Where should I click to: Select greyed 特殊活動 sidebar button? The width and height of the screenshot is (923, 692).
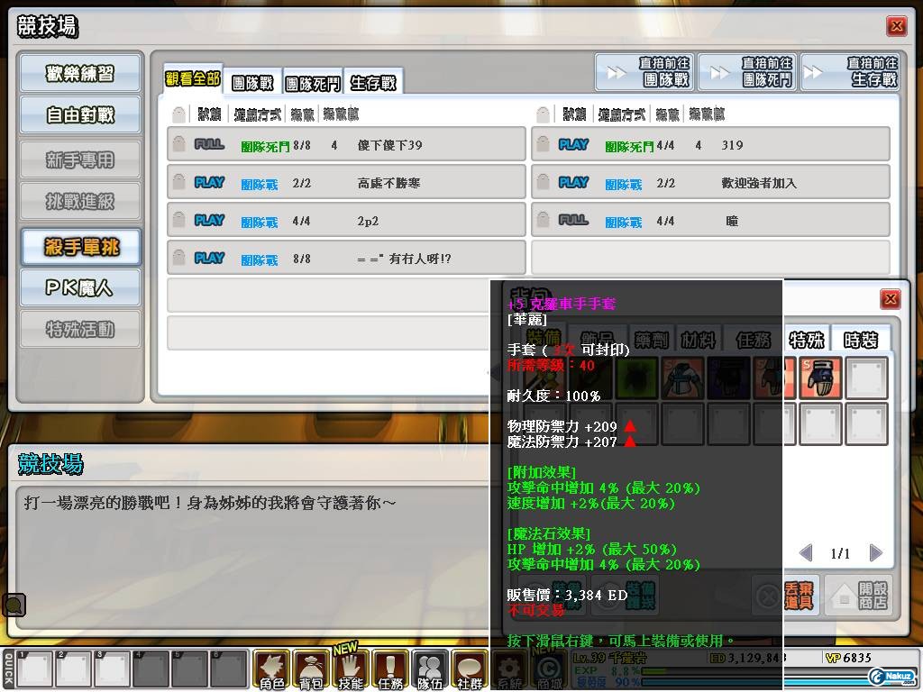click(x=80, y=329)
